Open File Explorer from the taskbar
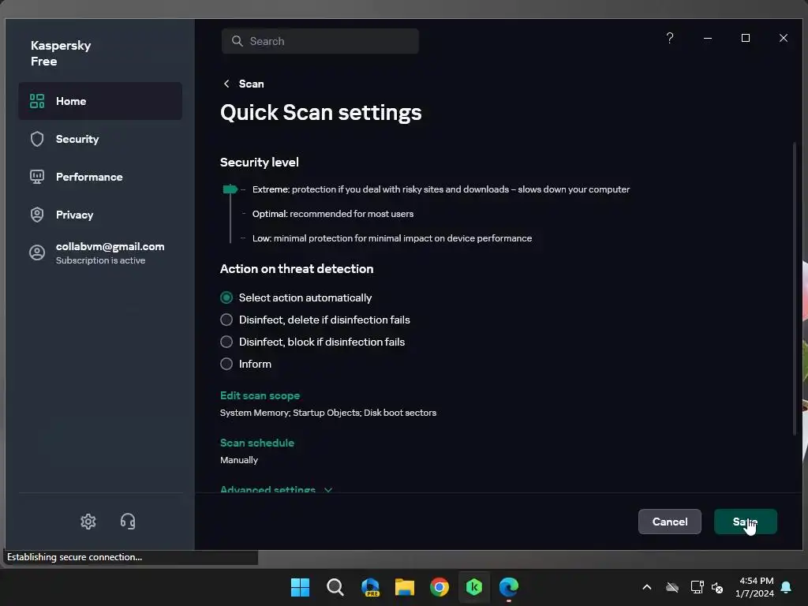The height and width of the screenshot is (606, 808). 405,587
